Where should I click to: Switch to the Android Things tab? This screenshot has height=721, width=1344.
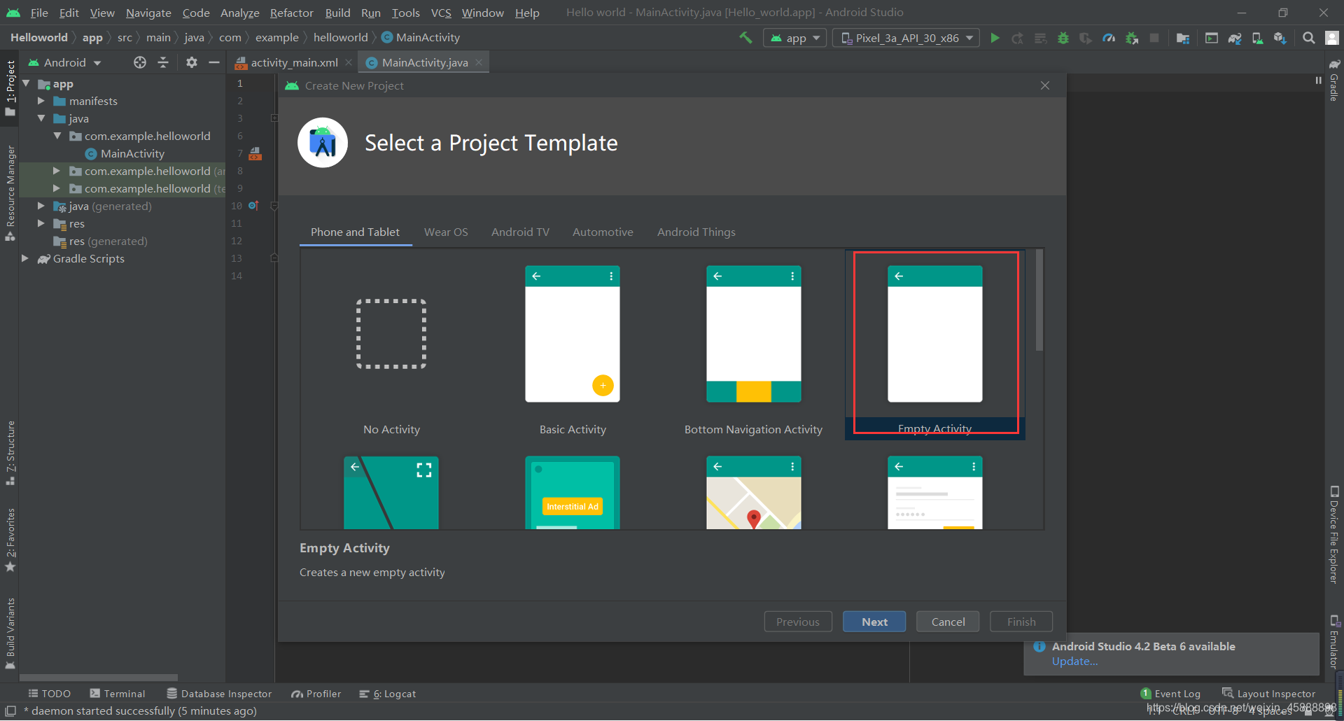click(696, 232)
